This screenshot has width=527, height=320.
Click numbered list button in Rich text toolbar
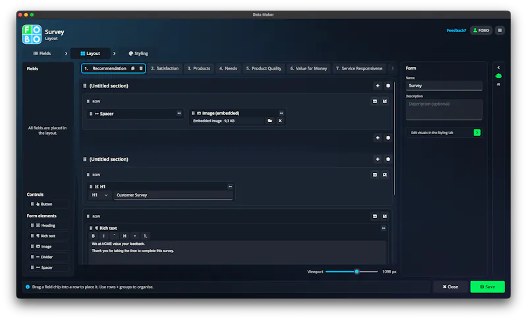(145, 236)
